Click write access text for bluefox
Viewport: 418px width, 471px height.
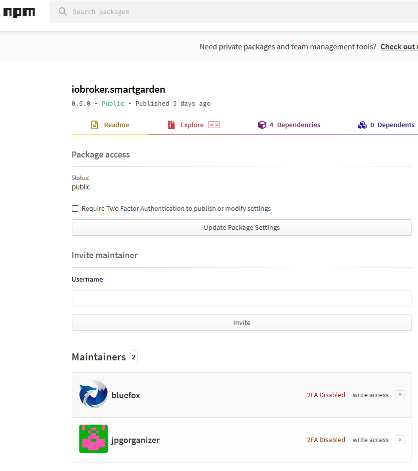[x=371, y=395]
